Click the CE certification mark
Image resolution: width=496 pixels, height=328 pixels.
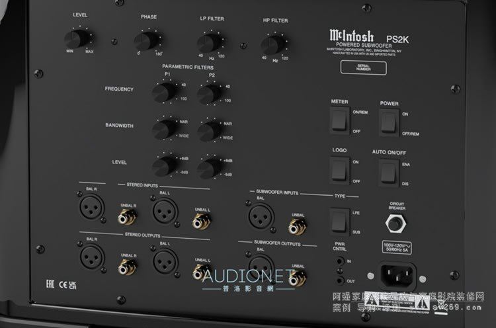click(x=63, y=285)
